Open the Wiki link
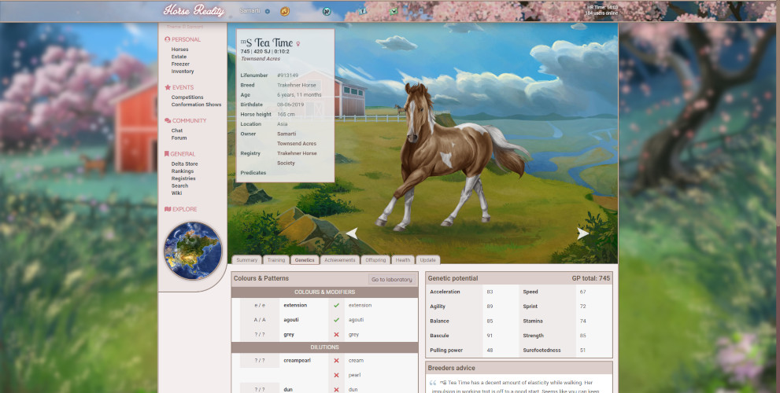This screenshot has height=393, width=780. click(x=176, y=193)
